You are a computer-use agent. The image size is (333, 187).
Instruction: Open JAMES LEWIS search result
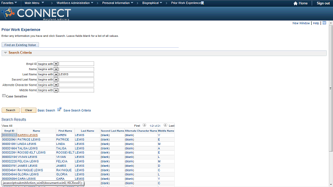point(28,166)
